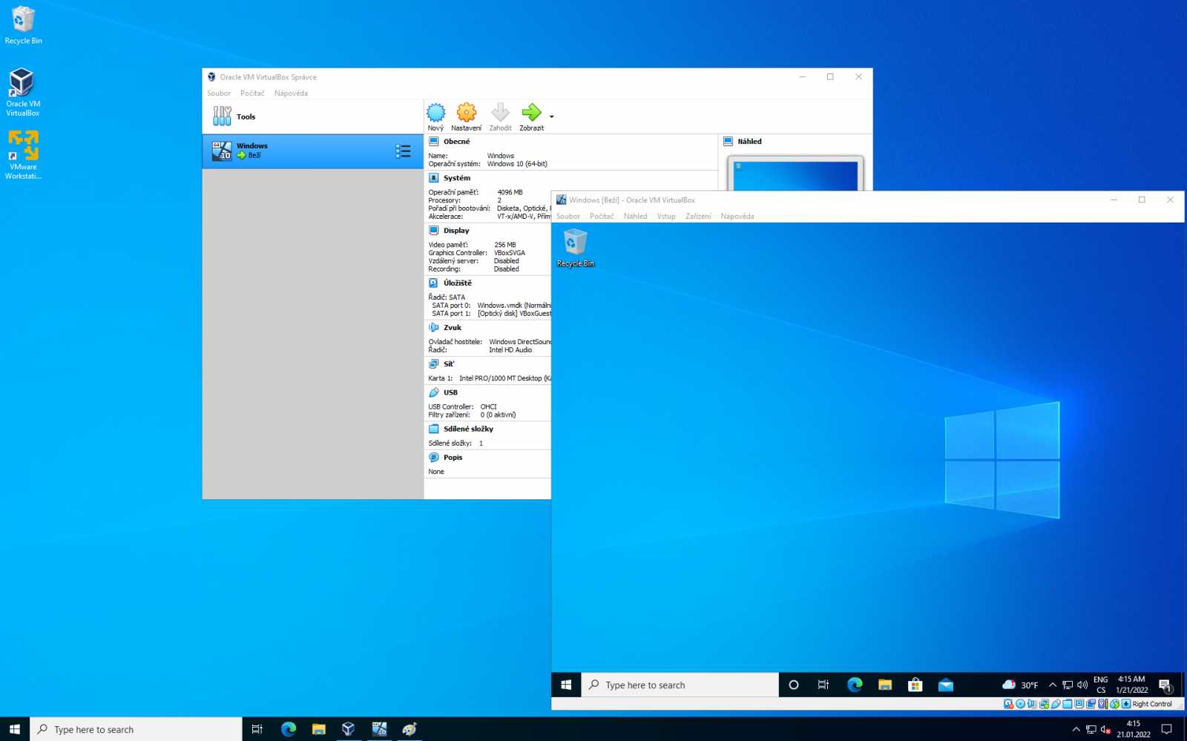Screen dimensions: 1187x741
Task: Click the Zvuk section header link
Action: (453, 328)
